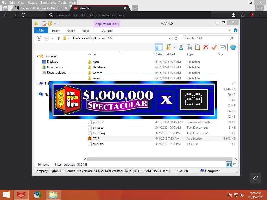Click the File Explorer taskbar icon
This screenshot has width=267, height=200.
(x=53, y=195)
